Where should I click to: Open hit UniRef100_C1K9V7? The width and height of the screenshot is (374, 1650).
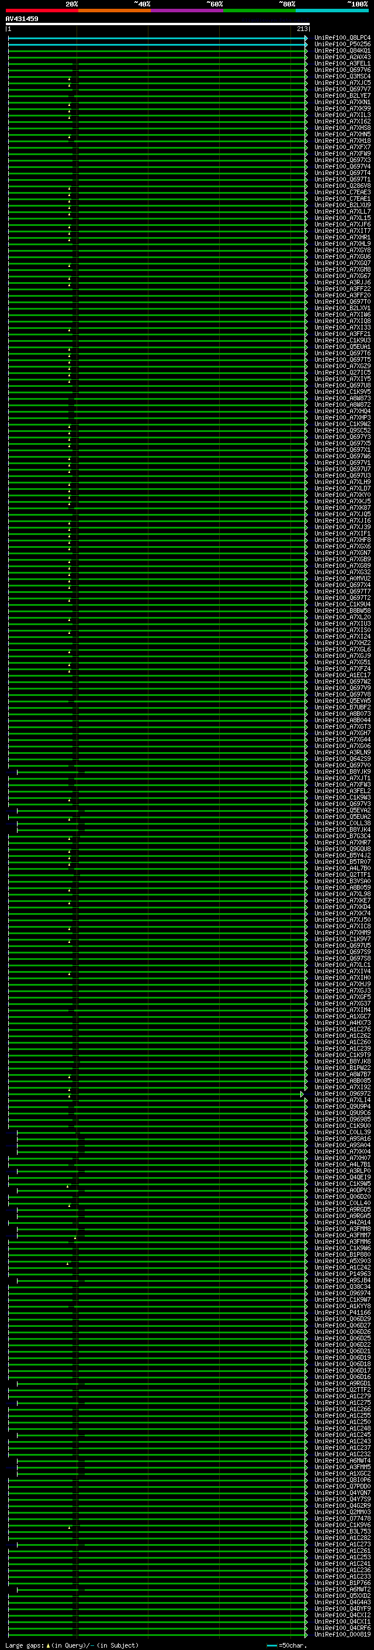333,939
